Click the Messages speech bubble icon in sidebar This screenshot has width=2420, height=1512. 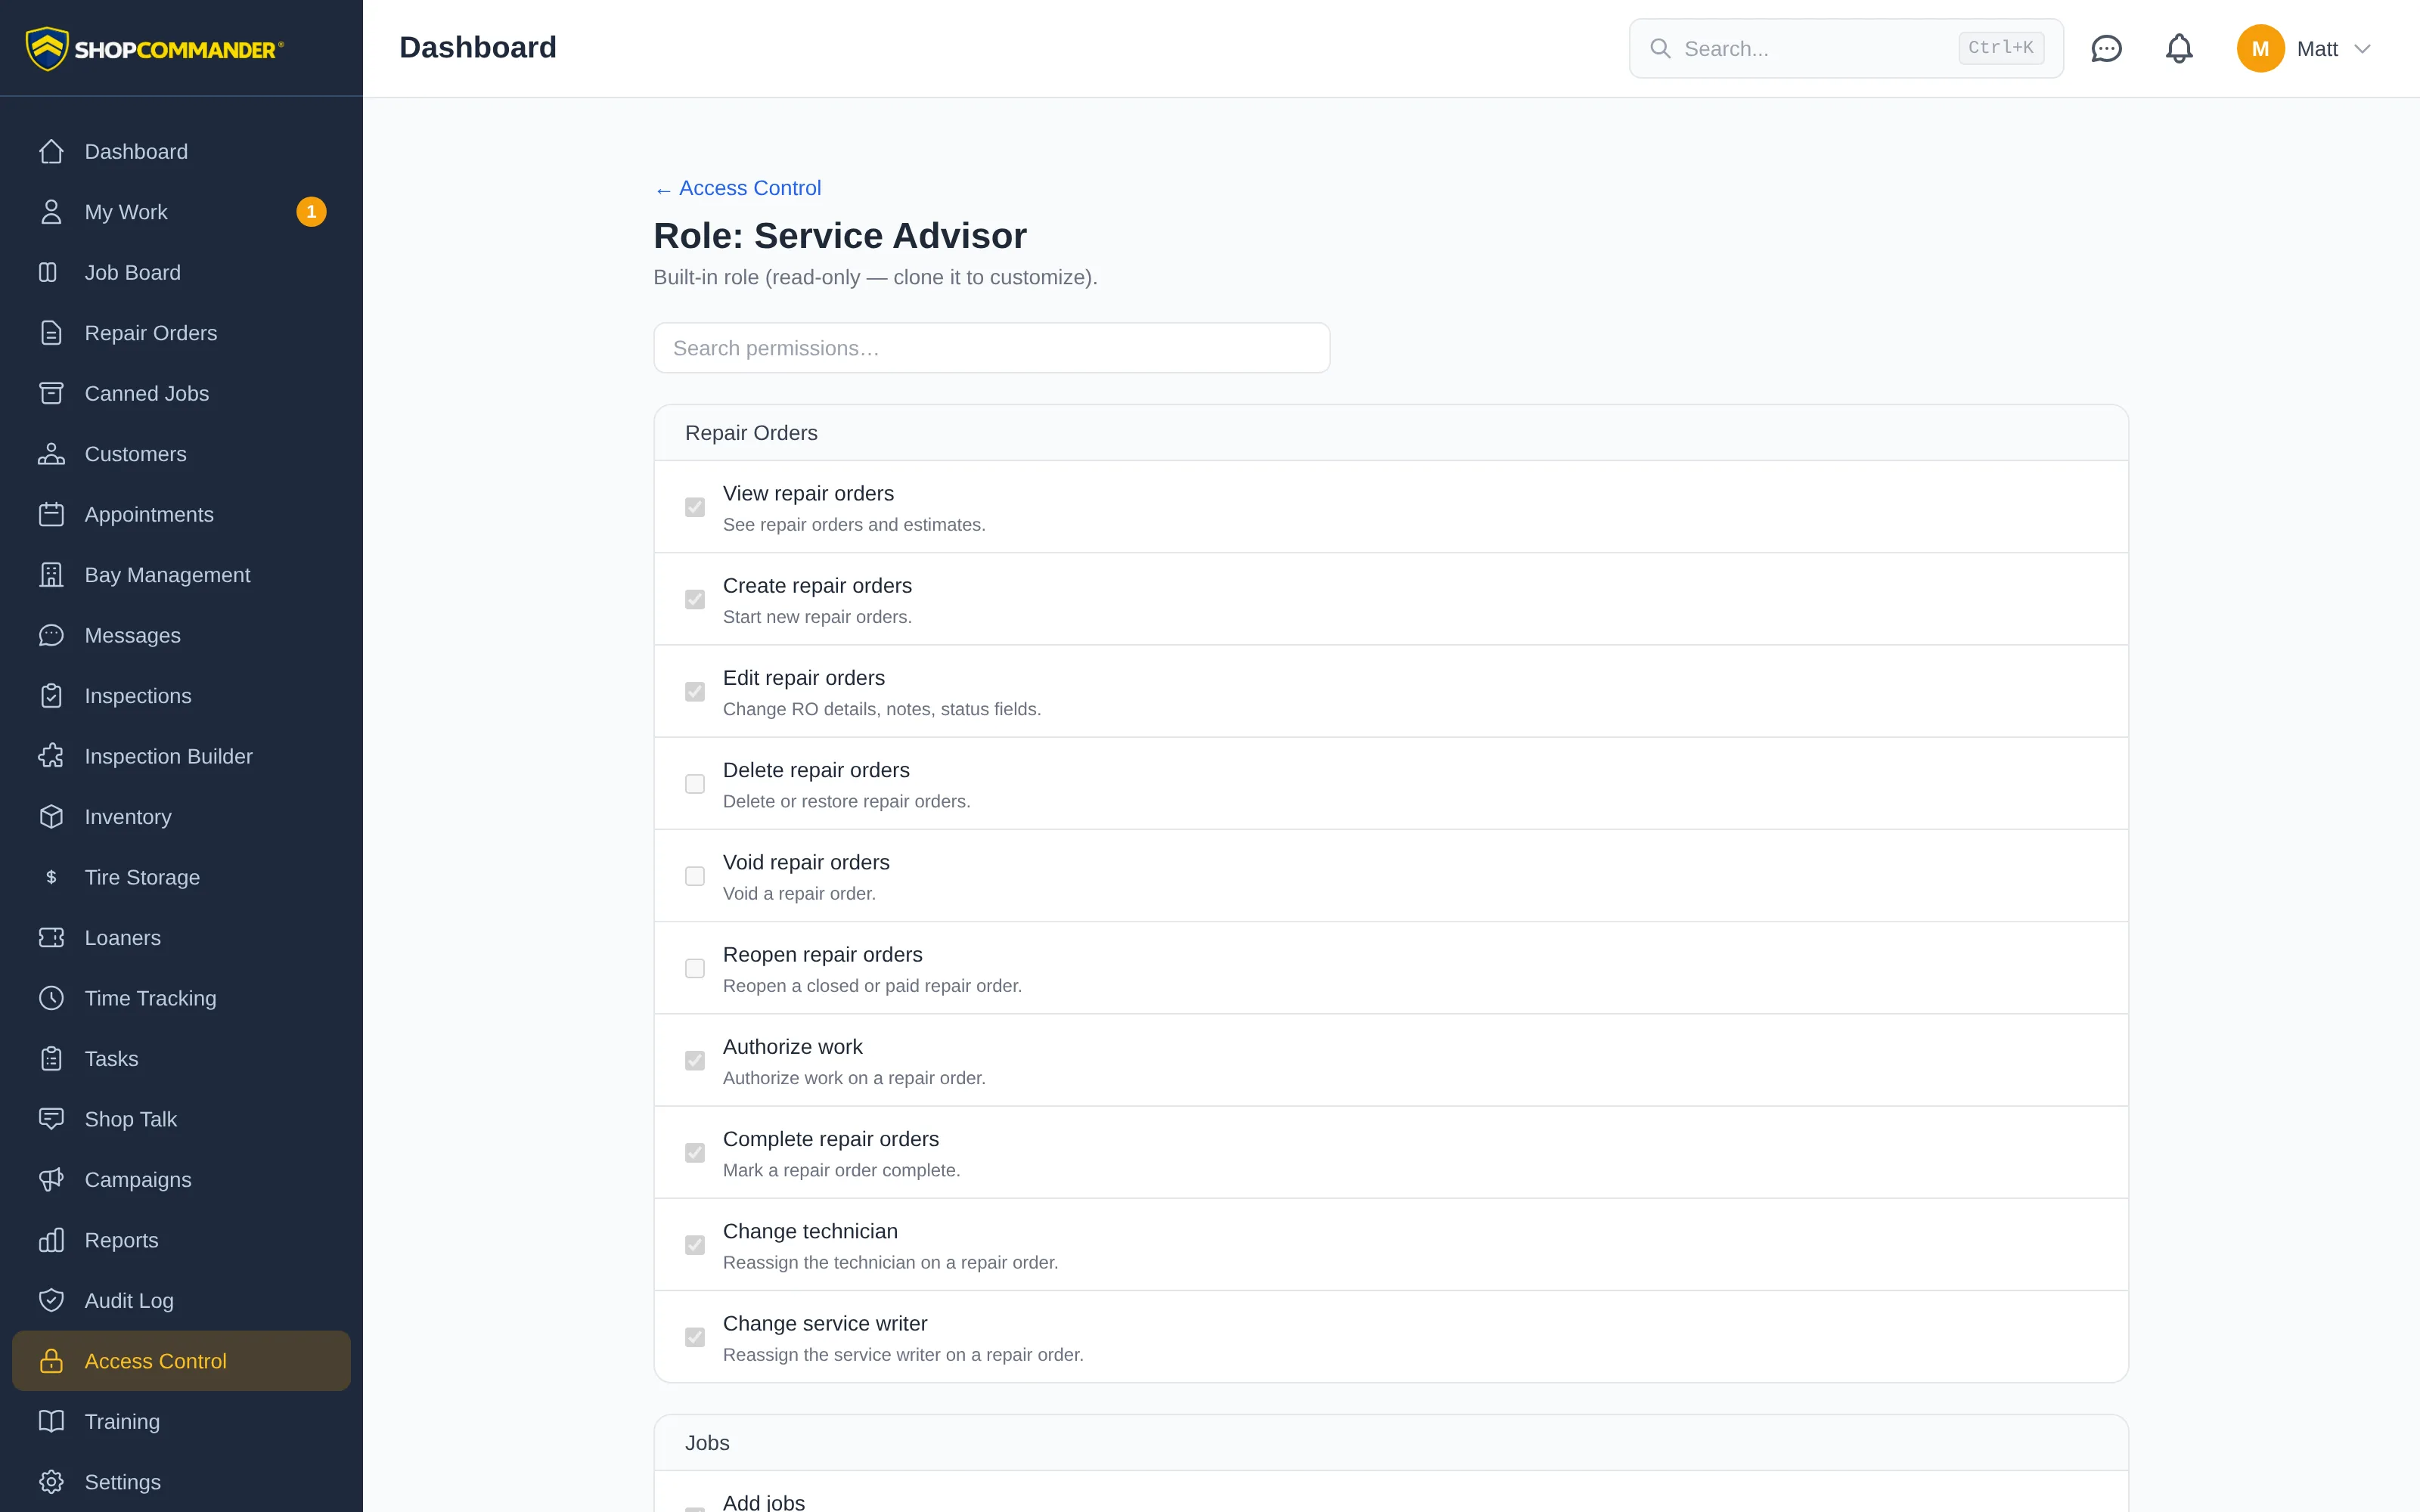51,636
